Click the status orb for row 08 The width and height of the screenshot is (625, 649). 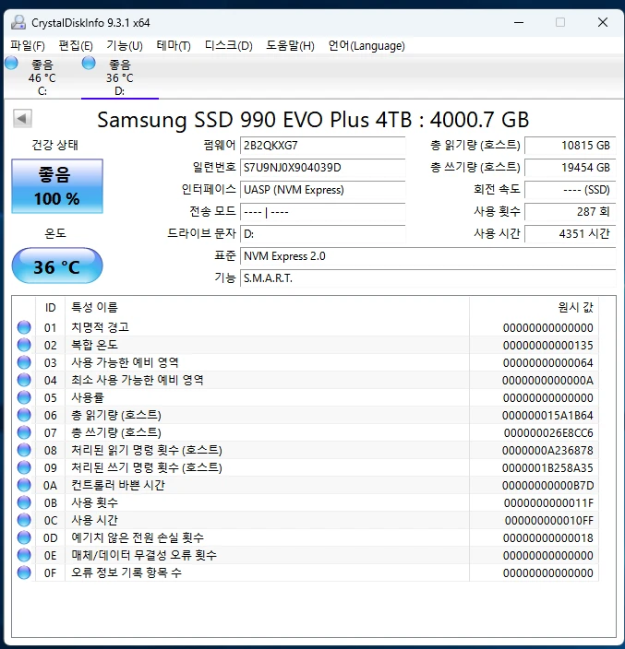pos(24,450)
